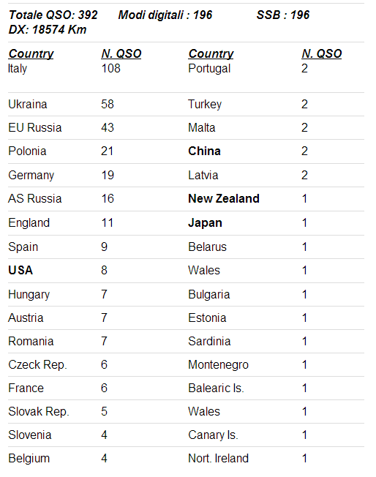Image resolution: width=376 pixels, height=477 pixels.
Task: Click the Montenegro country cell
Action: click(x=218, y=365)
